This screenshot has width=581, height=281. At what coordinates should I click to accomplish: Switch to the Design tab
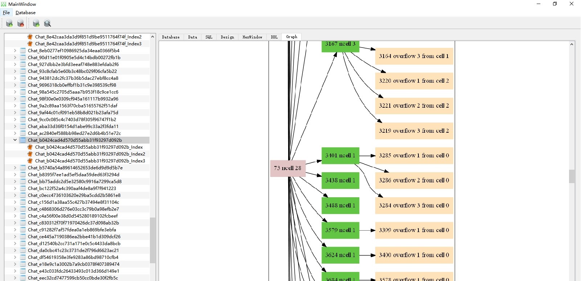(227, 37)
